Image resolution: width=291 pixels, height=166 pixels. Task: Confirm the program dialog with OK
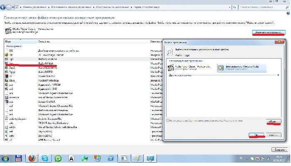coord(256,135)
